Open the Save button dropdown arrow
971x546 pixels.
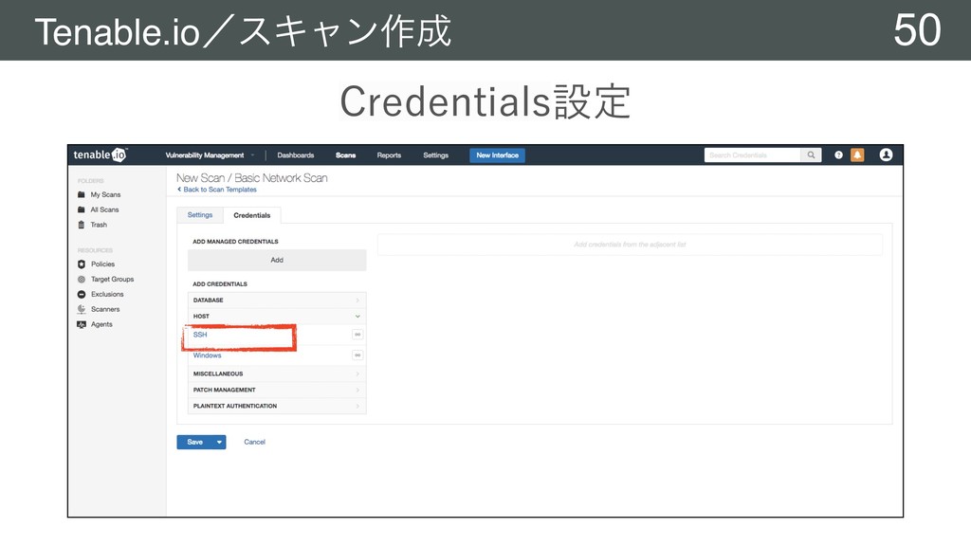219,442
